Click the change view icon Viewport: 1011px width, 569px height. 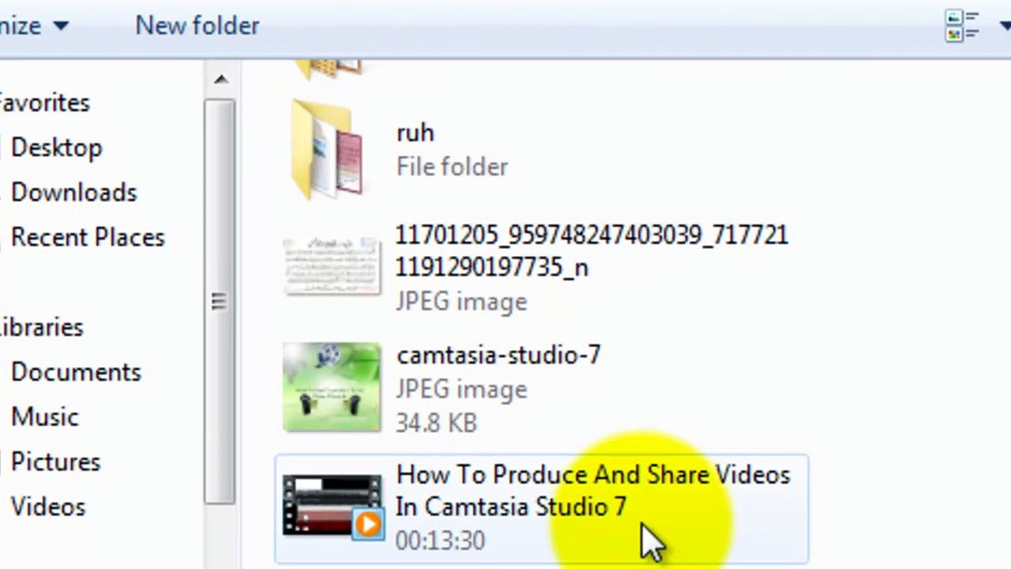(963, 25)
